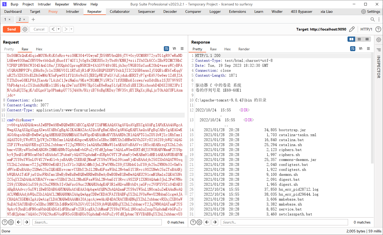This screenshot has height=235, width=383.
Task: Click the Cancel button
Action: tap(39, 29)
